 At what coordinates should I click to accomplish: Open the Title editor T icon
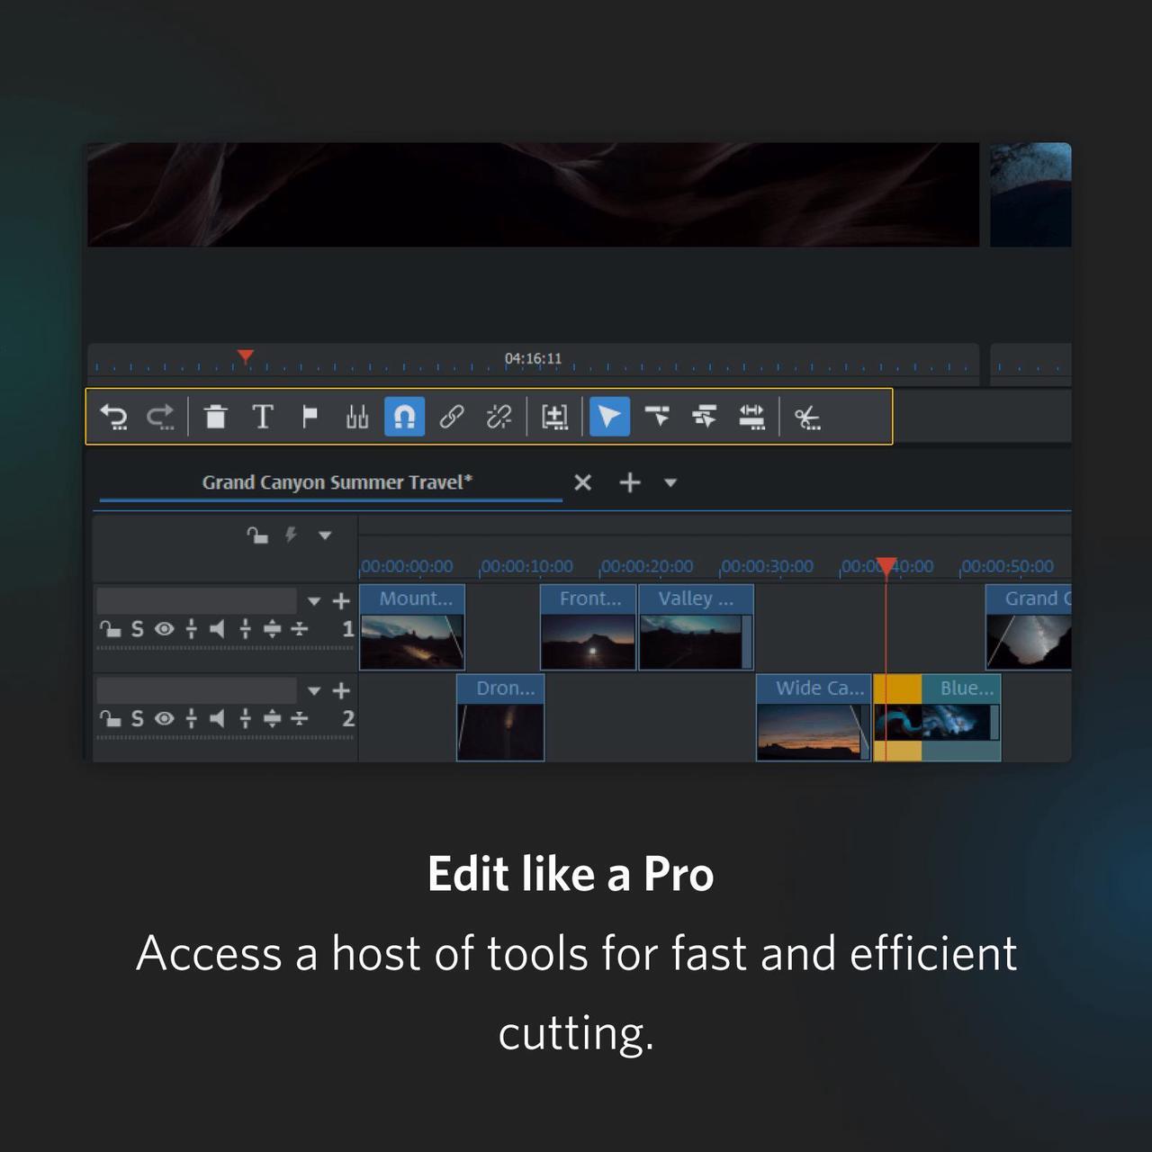coord(263,417)
